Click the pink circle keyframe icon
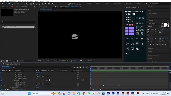 (x=133, y=25)
